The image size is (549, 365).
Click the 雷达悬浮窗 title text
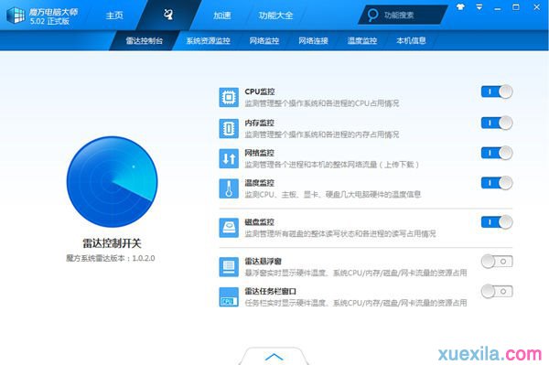(263, 262)
